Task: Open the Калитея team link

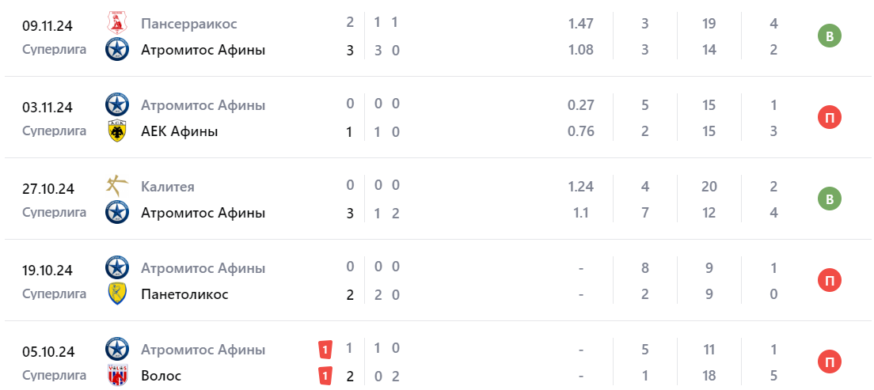Action: pos(167,187)
